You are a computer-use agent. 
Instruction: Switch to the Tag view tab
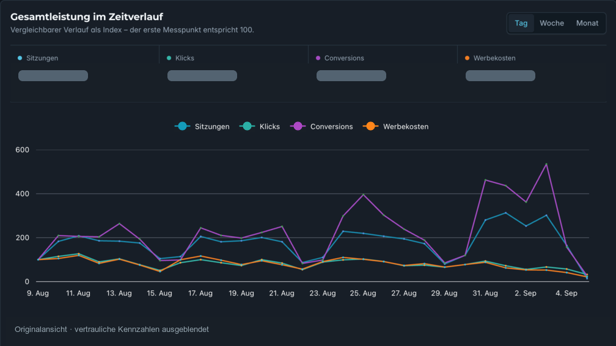(x=521, y=23)
